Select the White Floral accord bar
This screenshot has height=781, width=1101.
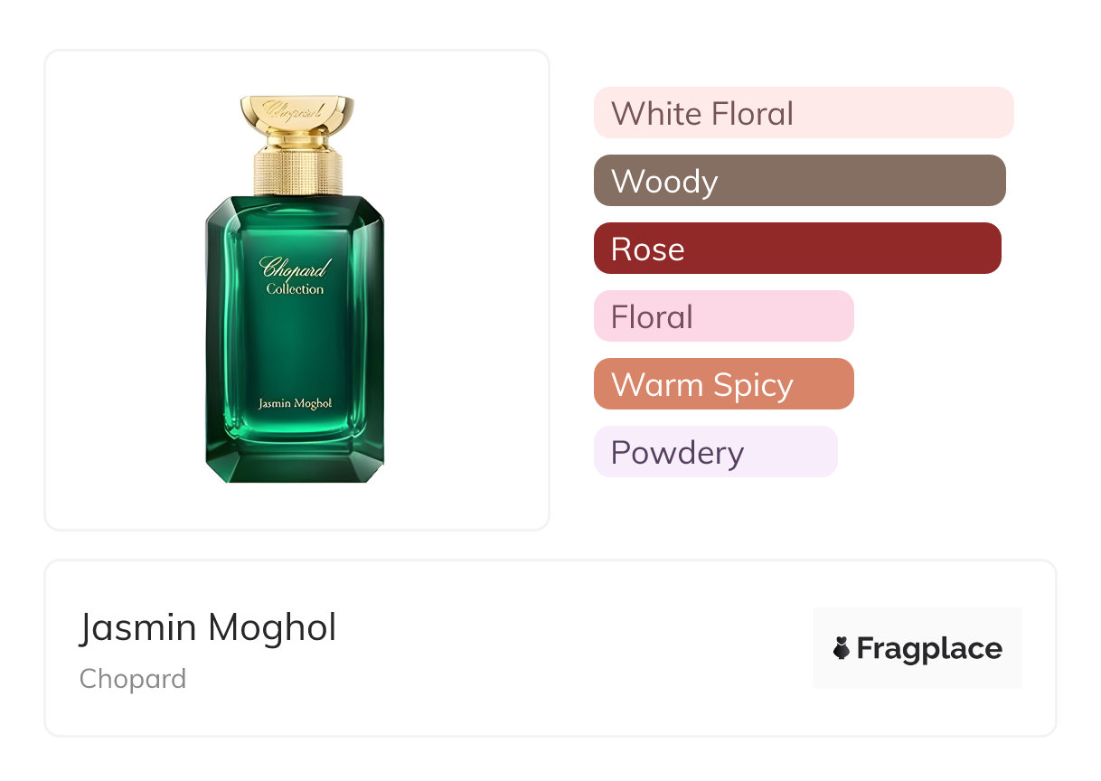[x=803, y=113]
